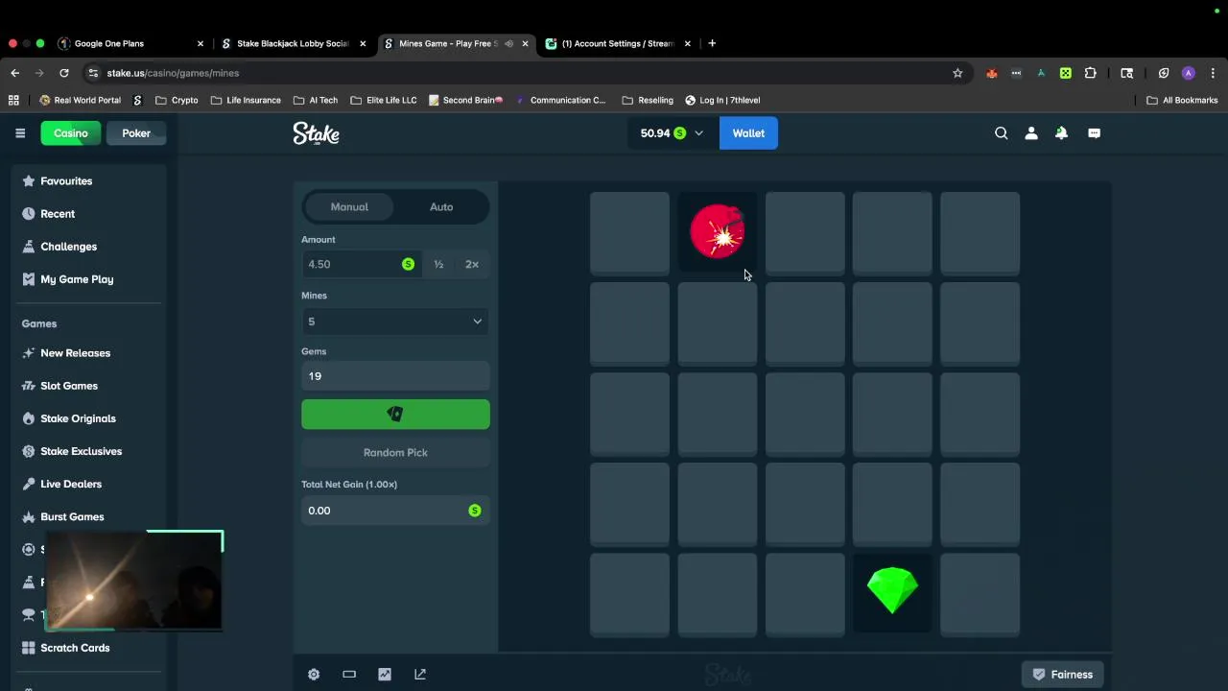Open the user profile icon

(x=1031, y=133)
